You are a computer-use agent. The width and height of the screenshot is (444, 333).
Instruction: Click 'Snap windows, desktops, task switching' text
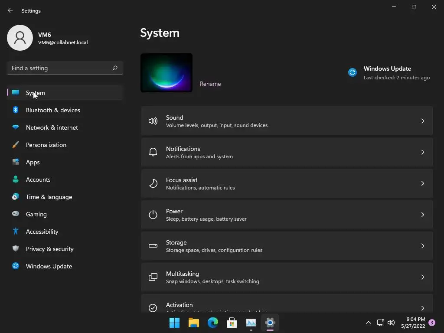(212, 281)
